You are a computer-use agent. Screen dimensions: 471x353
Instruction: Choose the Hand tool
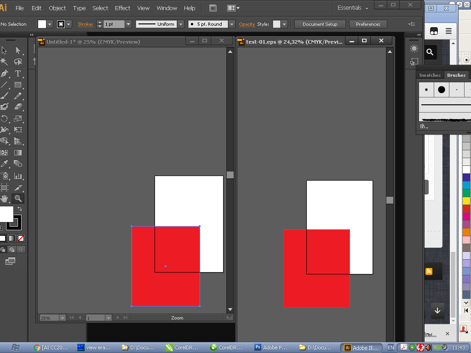(5, 199)
